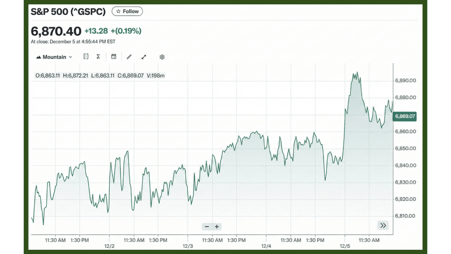Select the pencil drawing tool

coord(129,56)
